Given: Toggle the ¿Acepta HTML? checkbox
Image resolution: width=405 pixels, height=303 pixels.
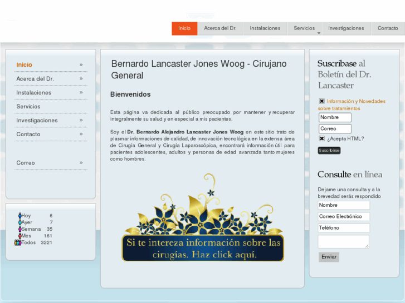Looking at the screenshot, I should [x=321, y=138].
